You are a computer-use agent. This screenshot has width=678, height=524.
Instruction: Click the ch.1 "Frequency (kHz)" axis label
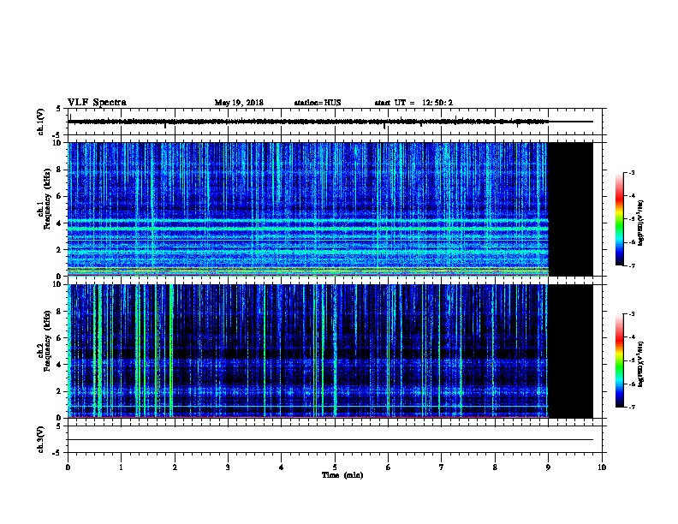pos(48,199)
